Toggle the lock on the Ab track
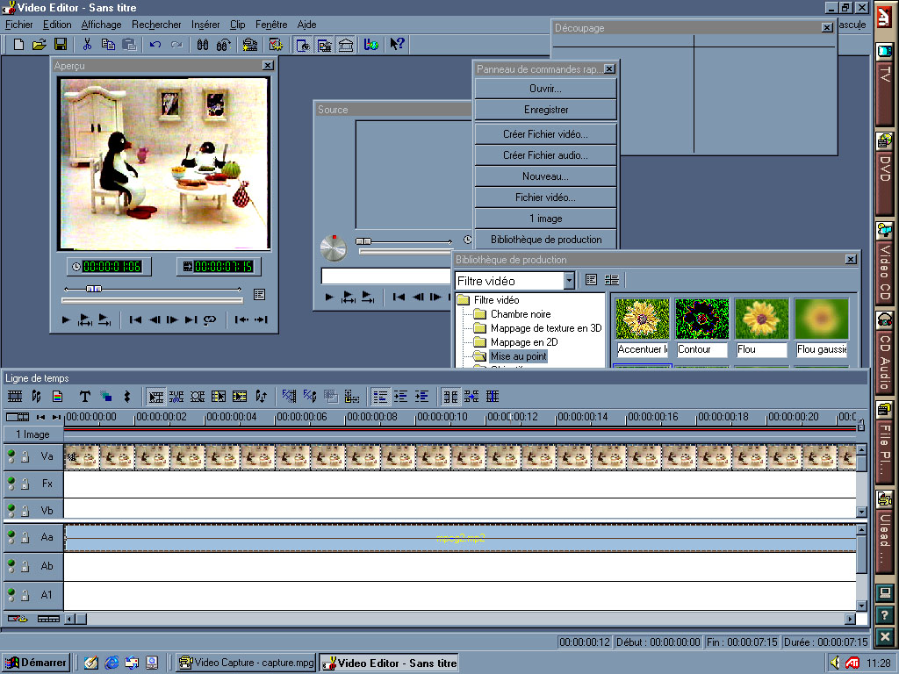The image size is (899, 674). pos(25,566)
